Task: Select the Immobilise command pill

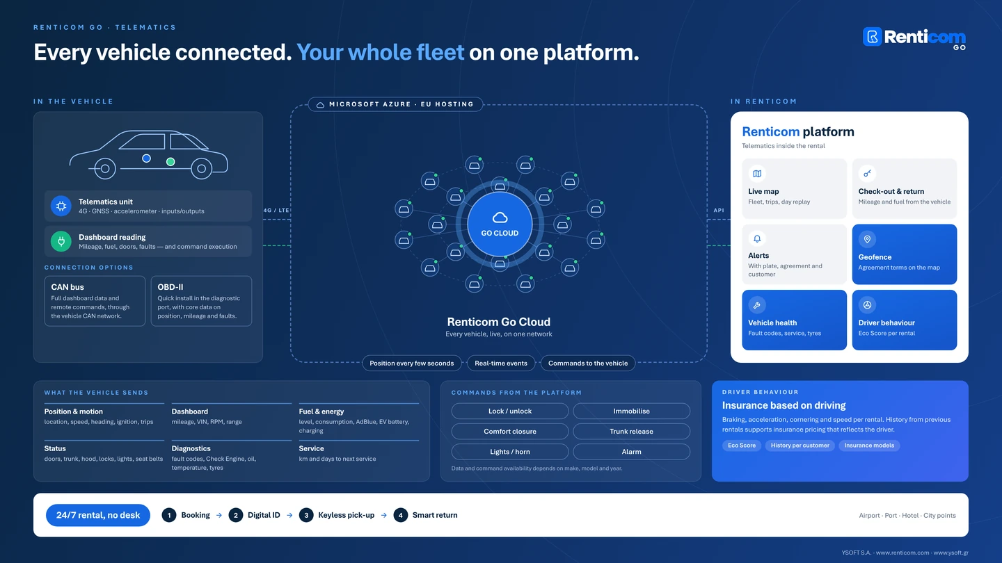Action: point(632,411)
